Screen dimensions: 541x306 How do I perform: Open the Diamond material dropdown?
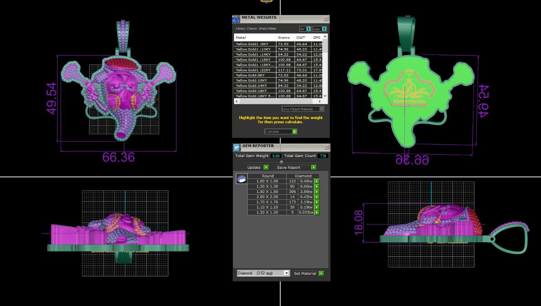tap(286, 273)
